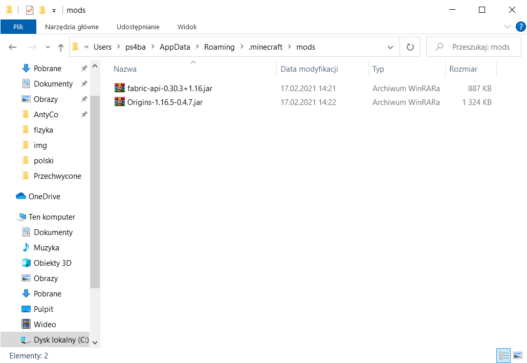527x363 pixels.
Task: Open the AntyCo folder in sidebar
Action: pyautogui.click(x=46, y=114)
